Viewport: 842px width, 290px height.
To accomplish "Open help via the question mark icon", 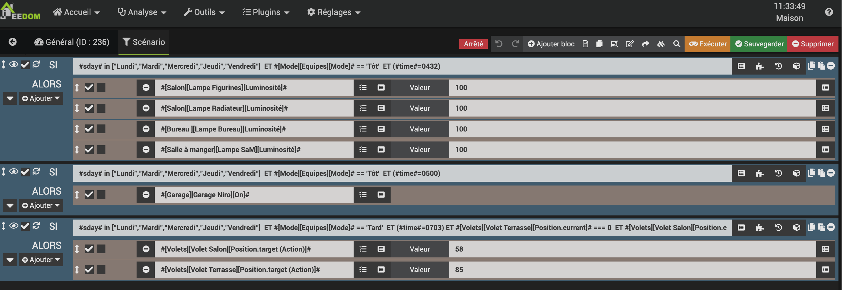I will click(x=829, y=12).
